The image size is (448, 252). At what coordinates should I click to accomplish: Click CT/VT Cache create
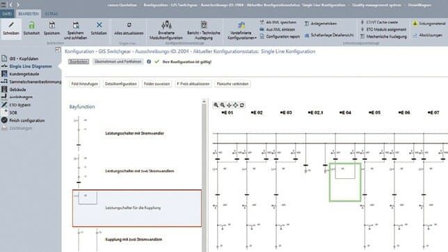point(379,22)
